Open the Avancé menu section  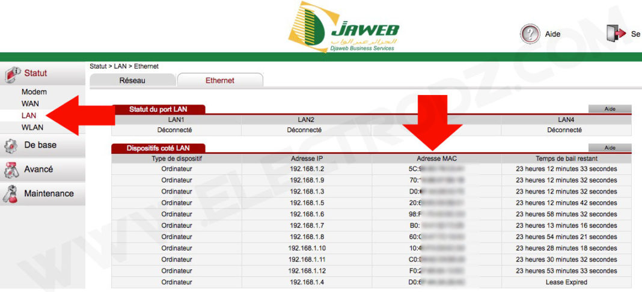(43, 169)
